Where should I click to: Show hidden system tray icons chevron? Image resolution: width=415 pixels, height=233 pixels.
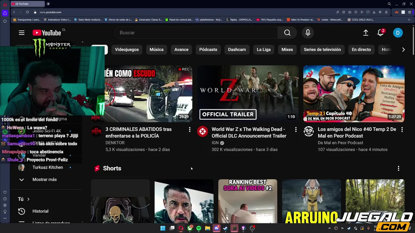coord(329,228)
